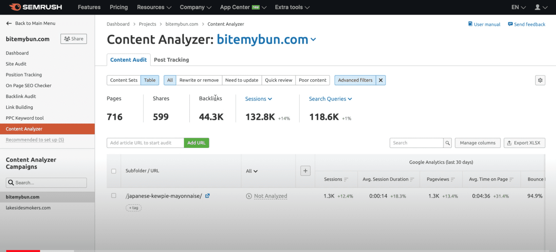
Task: Go to Link Building in sidebar
Action: coord(19,107)
